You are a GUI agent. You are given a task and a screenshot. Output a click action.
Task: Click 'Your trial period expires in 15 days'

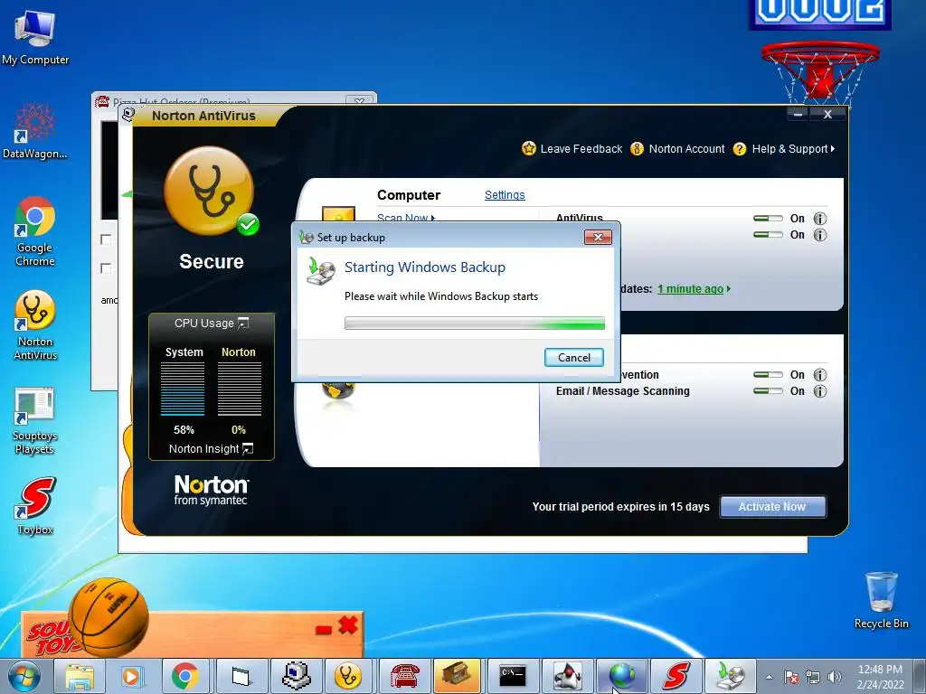(x=620, y=507)
